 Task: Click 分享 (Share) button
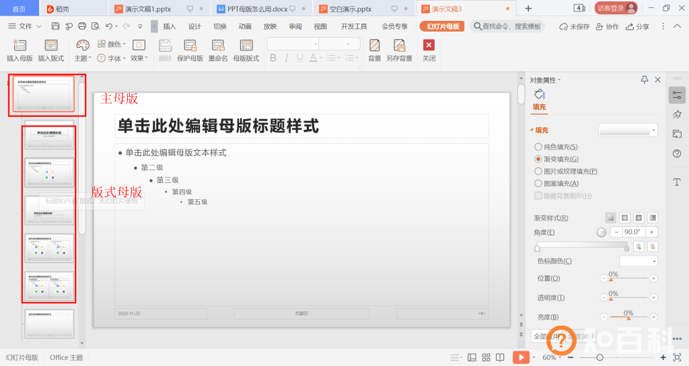[x=638, y=26]
